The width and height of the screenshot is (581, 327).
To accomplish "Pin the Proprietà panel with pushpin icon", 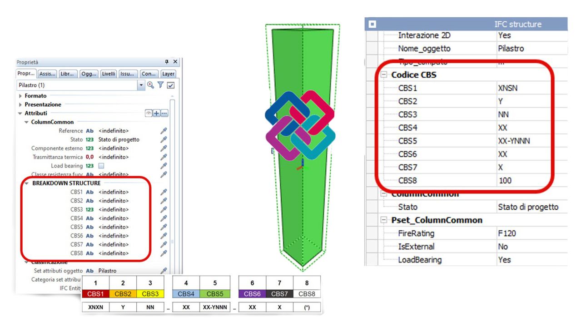I will coord(167,62).
